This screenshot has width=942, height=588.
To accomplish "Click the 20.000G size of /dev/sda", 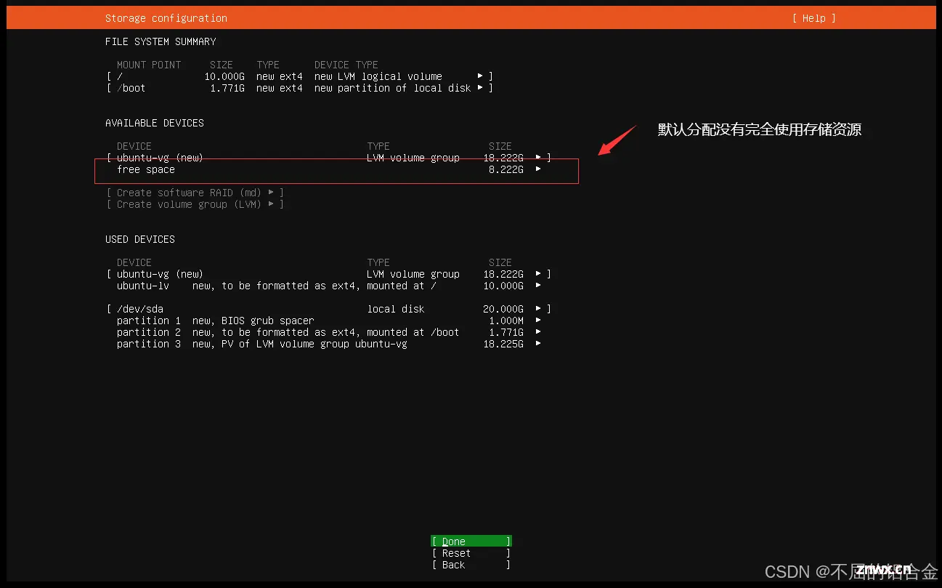I will coord(503,309).
